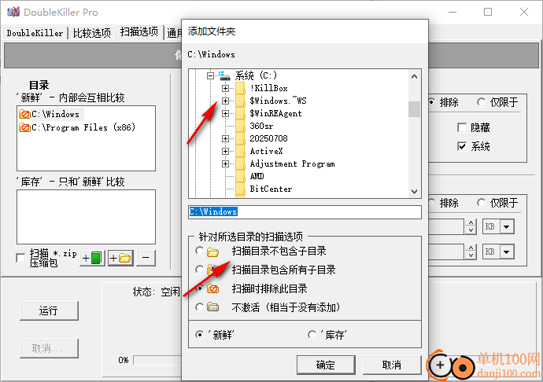Screen dimensions: 543x382
Task: Expand the 20250708 folder node
Action: 225,139
